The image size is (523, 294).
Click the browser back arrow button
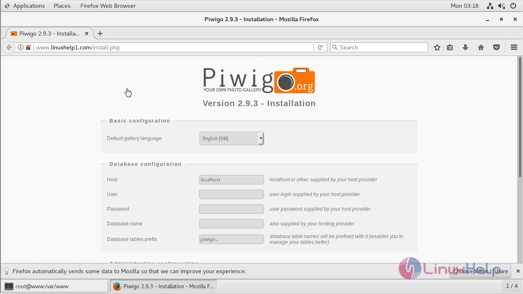pos(9,47)
